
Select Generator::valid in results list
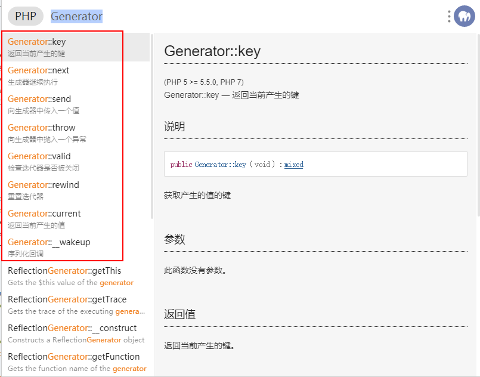[x=76, y=162]
